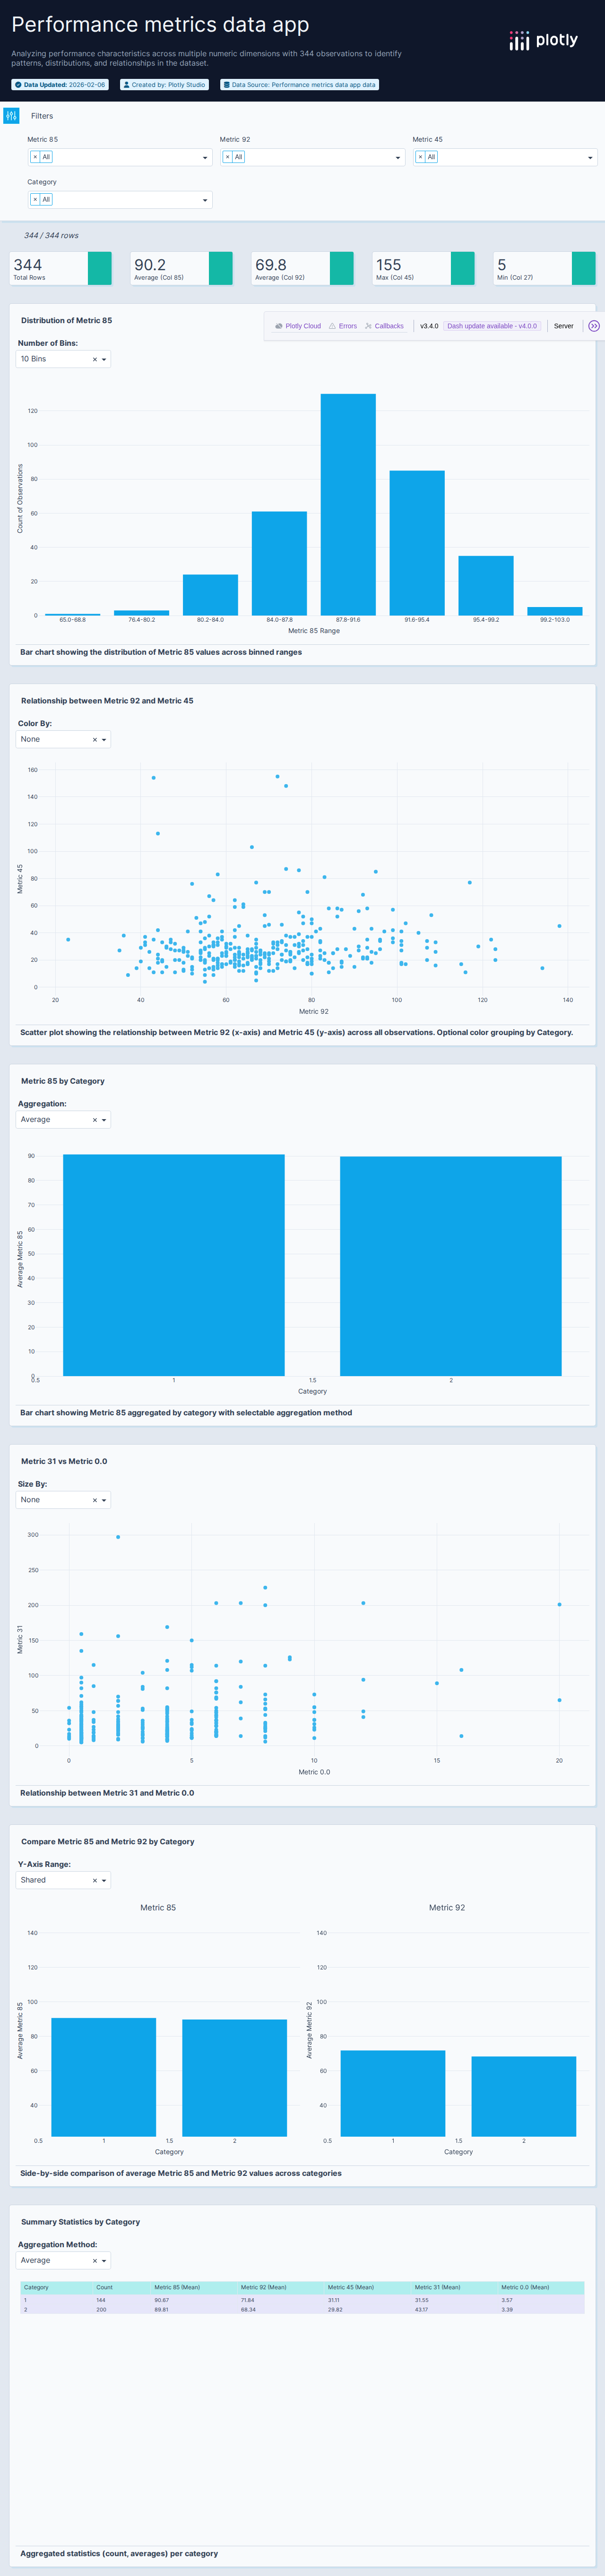
Task: Click the Plotly logo in header
Action: (x=543, y=40)
